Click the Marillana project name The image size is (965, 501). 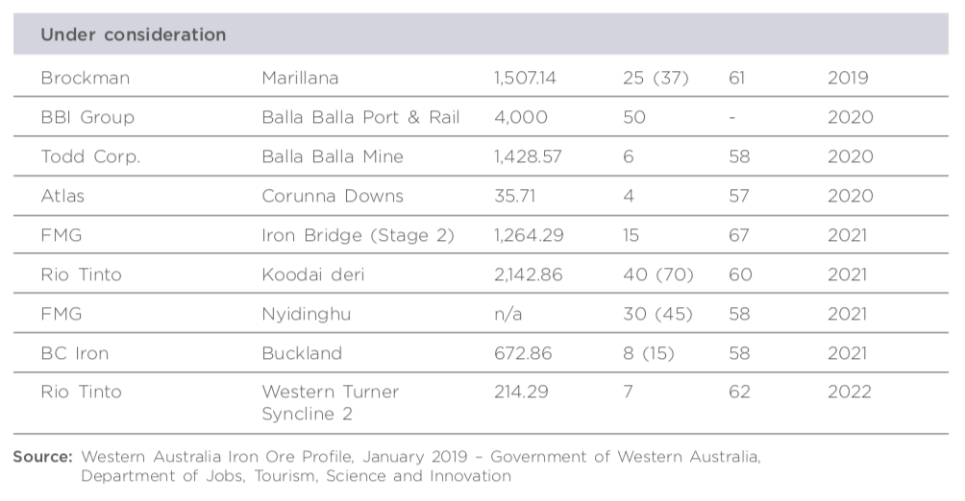pyautogui.click(x=300, y=78)
